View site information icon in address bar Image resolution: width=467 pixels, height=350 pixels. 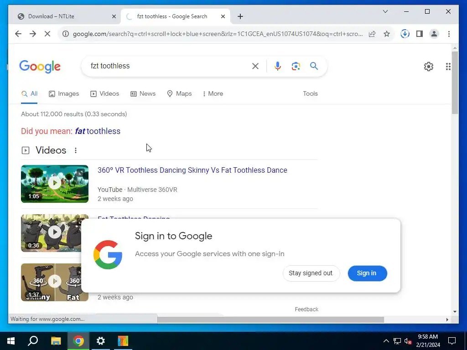pos(66,34)
